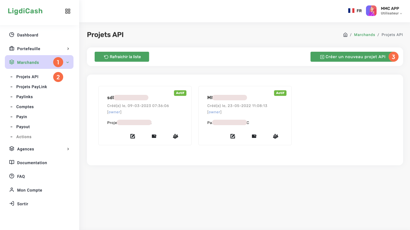Open the Documentation book icon
This screenshot has width=410, height=230.
[x=11, y=162]
